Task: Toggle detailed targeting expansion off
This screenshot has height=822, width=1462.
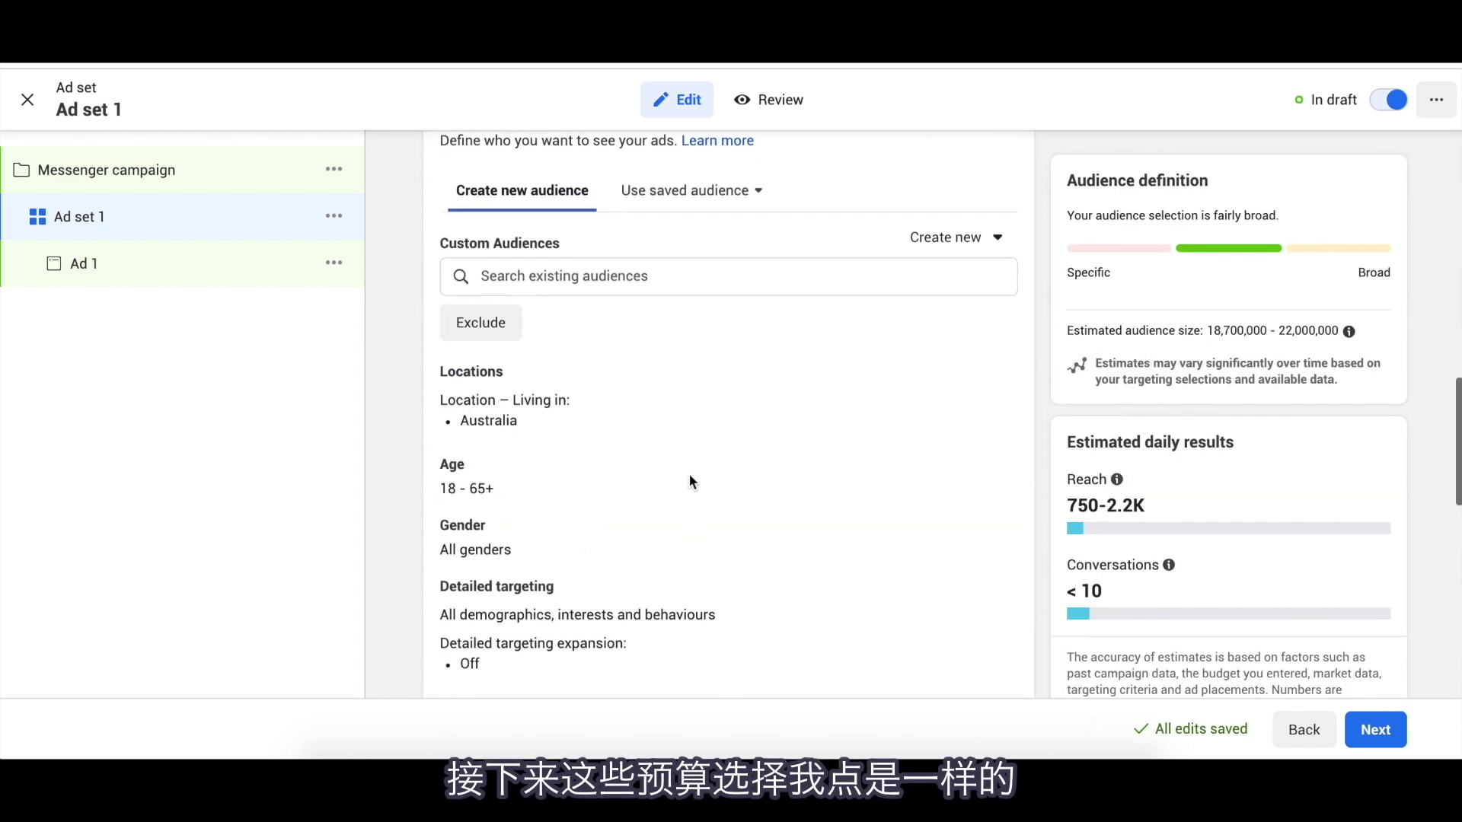Action: point(469,664)
